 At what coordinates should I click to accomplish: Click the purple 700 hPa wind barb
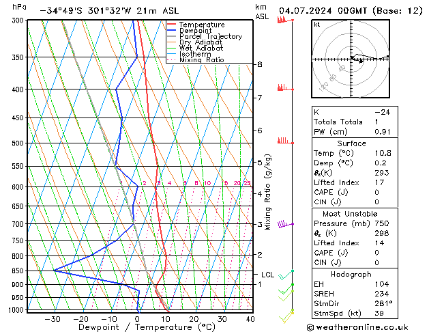[285, 224]
